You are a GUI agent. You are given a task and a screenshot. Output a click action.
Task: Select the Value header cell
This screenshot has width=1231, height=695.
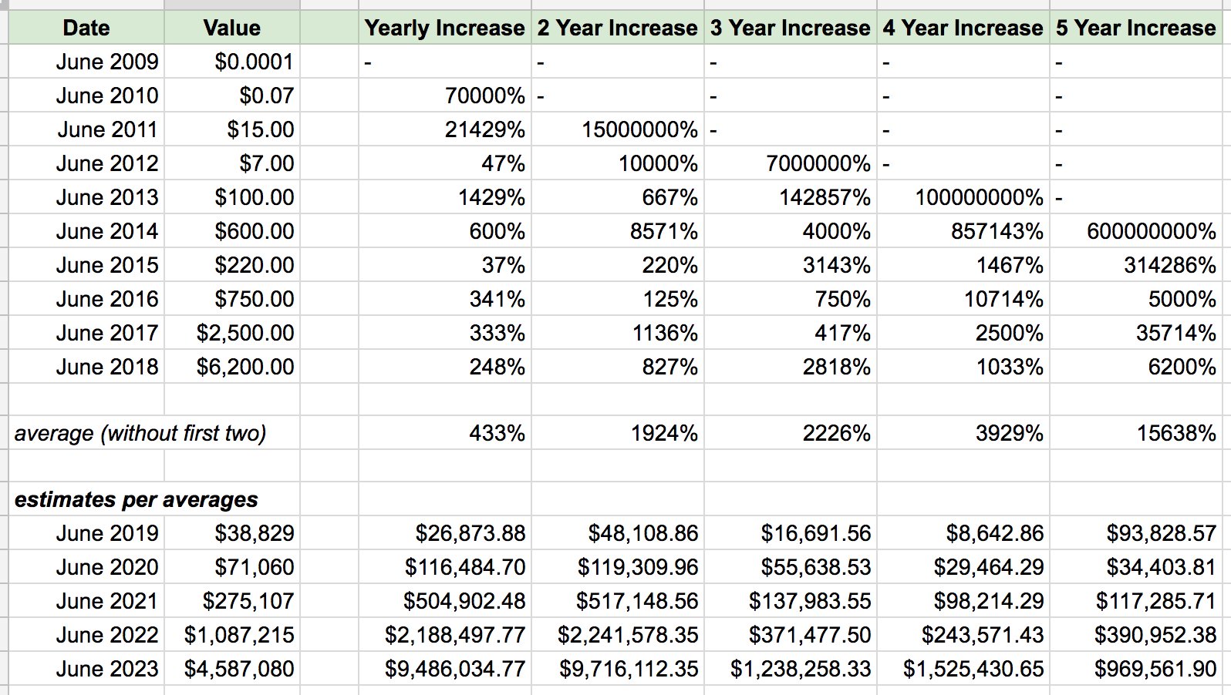232,28
